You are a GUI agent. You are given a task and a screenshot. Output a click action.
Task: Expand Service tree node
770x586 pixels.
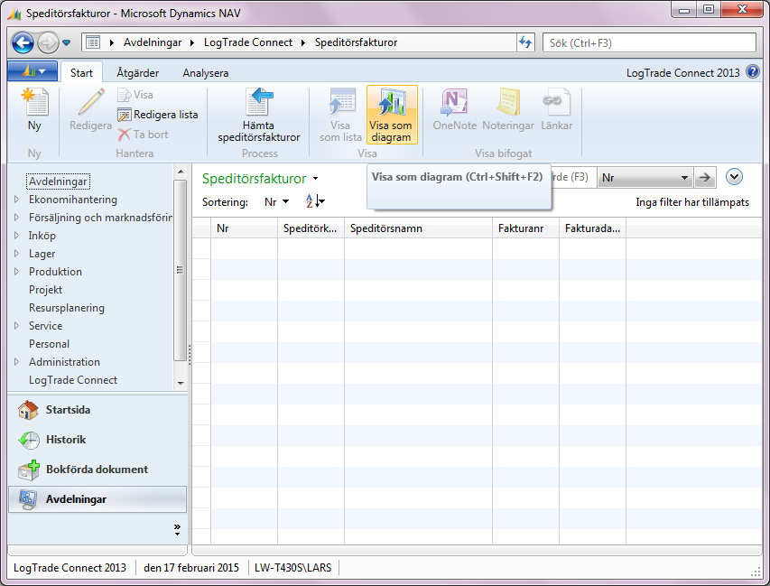tap(16, 326)
